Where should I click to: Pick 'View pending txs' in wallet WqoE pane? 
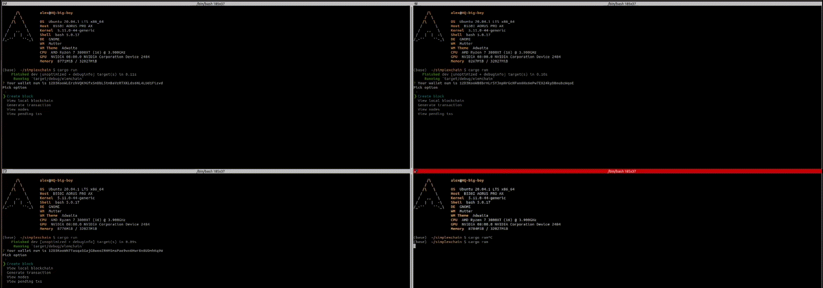pos(435,114)
